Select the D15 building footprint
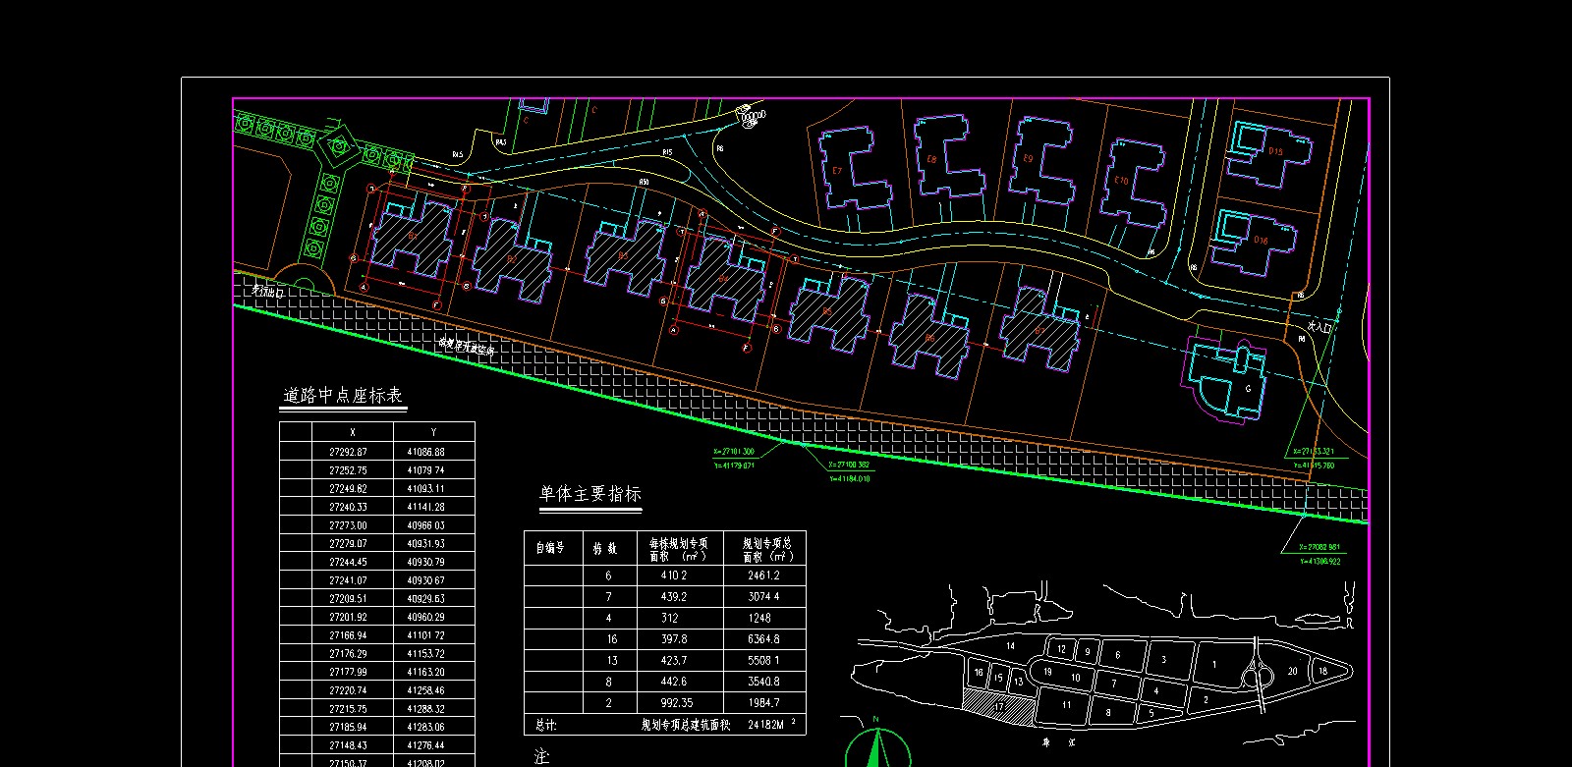Screen dimensions: 1572x767 (1267, 153)
